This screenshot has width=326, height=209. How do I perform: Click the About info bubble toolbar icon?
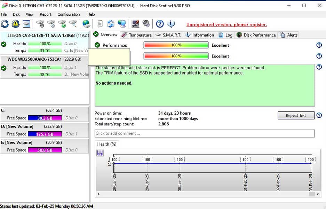point(170,24)
